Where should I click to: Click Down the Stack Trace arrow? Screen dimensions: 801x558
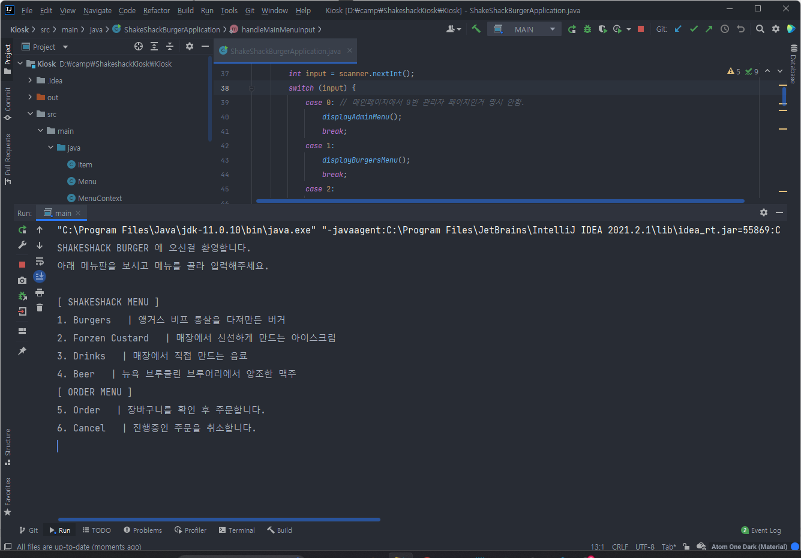[40, 245]
